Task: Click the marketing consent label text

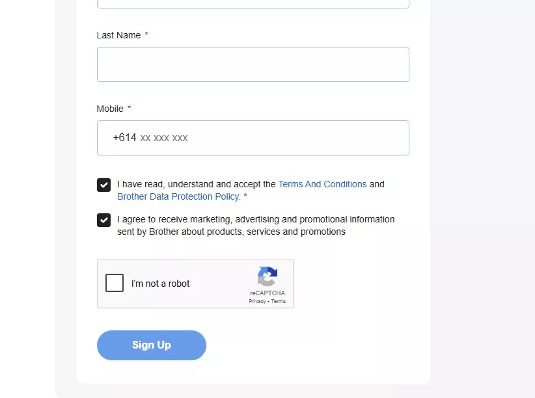Action: [x=256, y=225]
